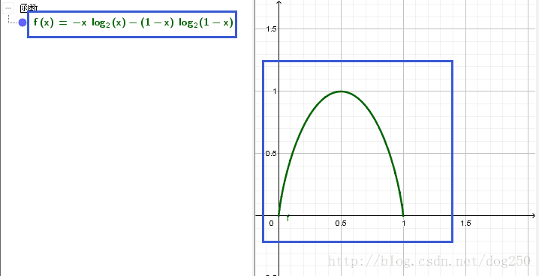Click the y-axis tick label 1.5
Image resolution: width=539 pixels, height=276 pixels.
pos(272,29)
